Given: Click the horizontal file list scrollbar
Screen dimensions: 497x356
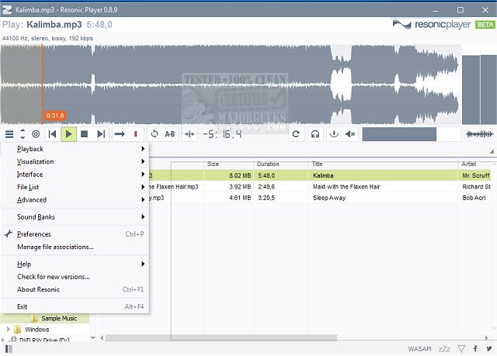Looking at the screenshot, I should pos(221,338).
